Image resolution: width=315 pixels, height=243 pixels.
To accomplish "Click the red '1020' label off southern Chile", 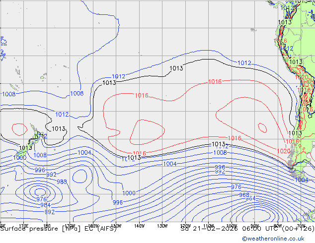I will (284, 151).
